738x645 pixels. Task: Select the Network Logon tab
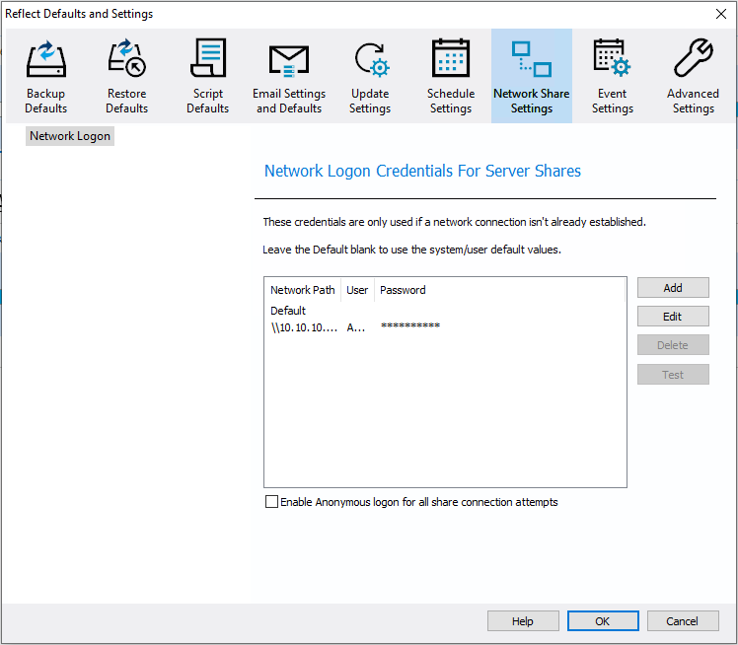(x=70, y=136)
